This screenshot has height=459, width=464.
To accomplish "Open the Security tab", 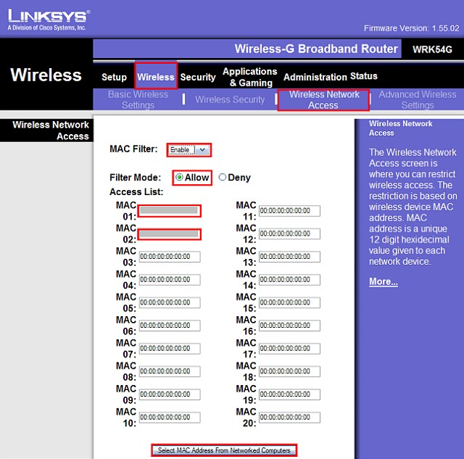I will click(198, 77).
